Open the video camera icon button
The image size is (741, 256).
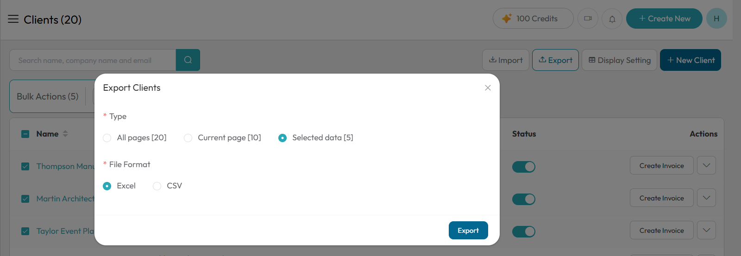click(x=588, y=19)
